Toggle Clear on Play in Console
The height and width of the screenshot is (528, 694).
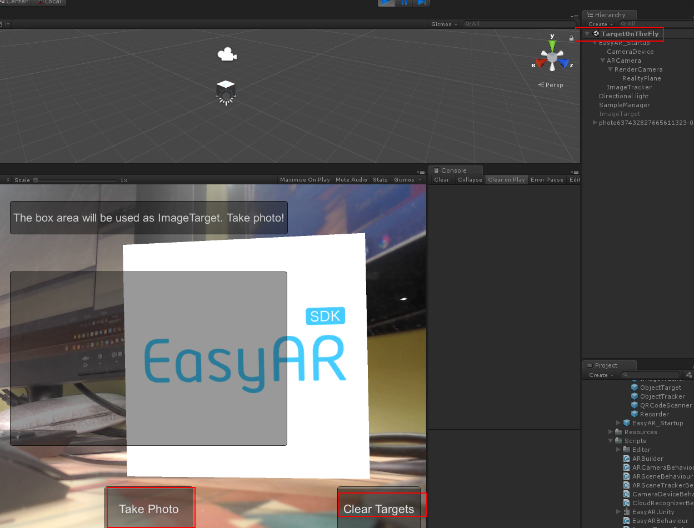(x=506, y=180)
